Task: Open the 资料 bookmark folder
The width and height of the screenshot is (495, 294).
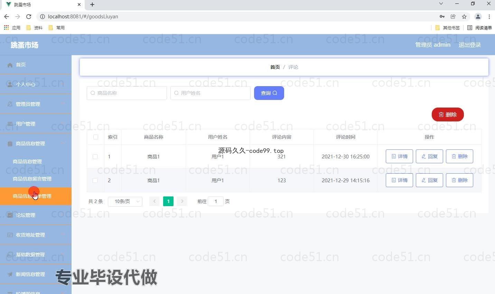Action: [x=35, y=28]
